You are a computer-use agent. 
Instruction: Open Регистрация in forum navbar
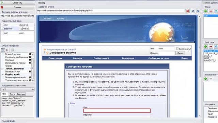click(x=55, y=58)
